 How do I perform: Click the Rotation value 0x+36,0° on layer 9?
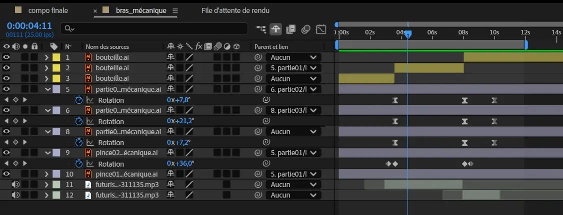(180, 164)
